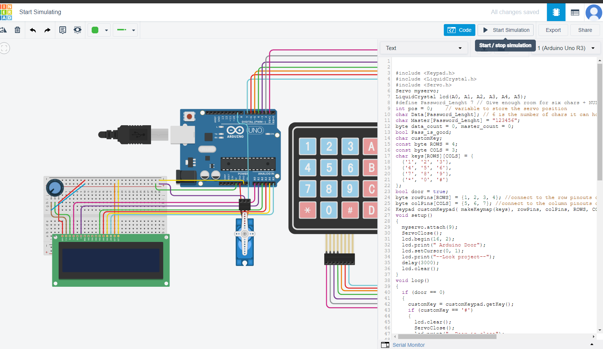603x349 pixels.
Task: Redo the last undone action
Action: 47,30
